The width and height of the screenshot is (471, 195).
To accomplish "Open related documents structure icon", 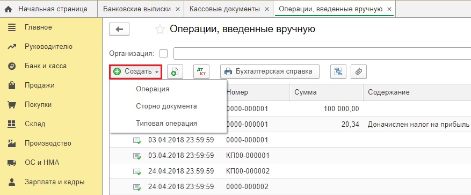I will [338, 71].
